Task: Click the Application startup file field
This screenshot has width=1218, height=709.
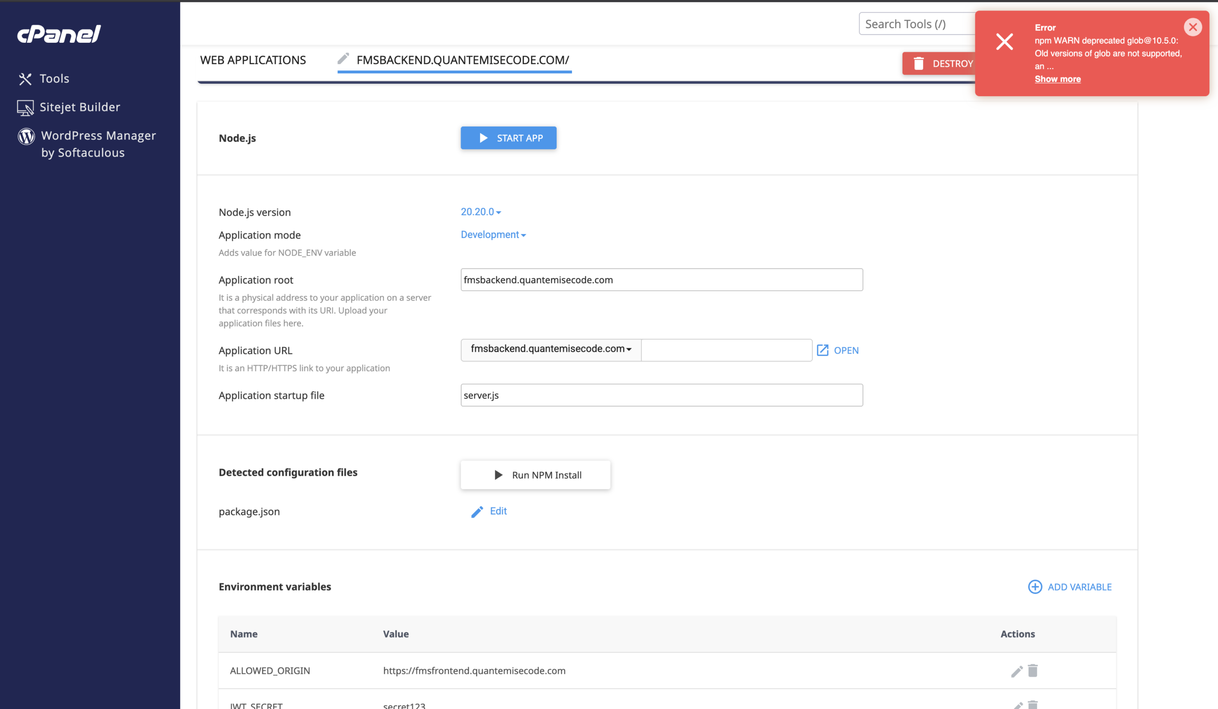Action: pyautogui.click(x=661, y=395)
